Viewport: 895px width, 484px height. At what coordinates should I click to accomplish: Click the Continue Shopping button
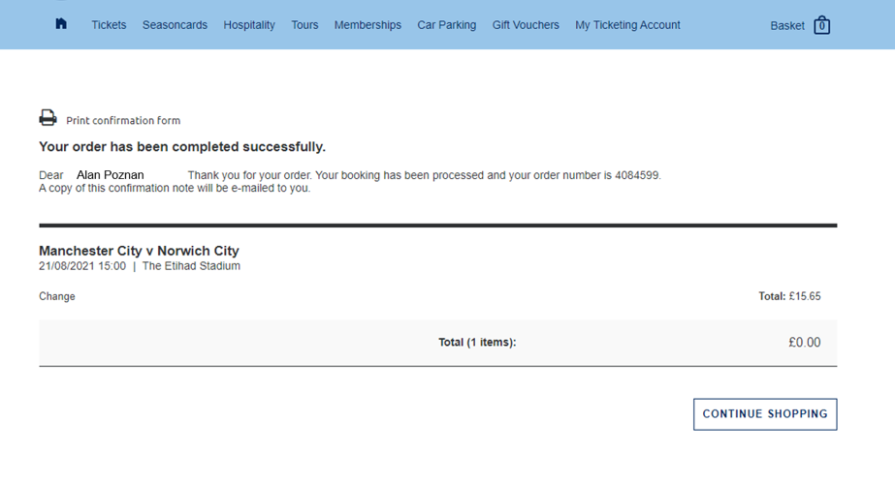(x=765, y=414)
